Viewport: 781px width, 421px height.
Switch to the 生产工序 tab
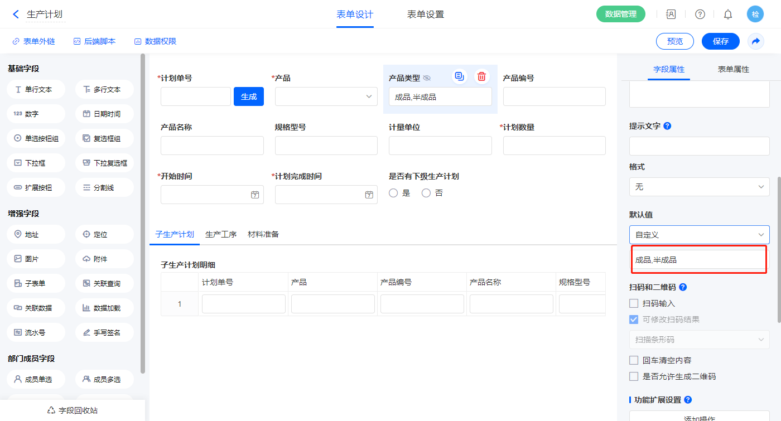221,234
